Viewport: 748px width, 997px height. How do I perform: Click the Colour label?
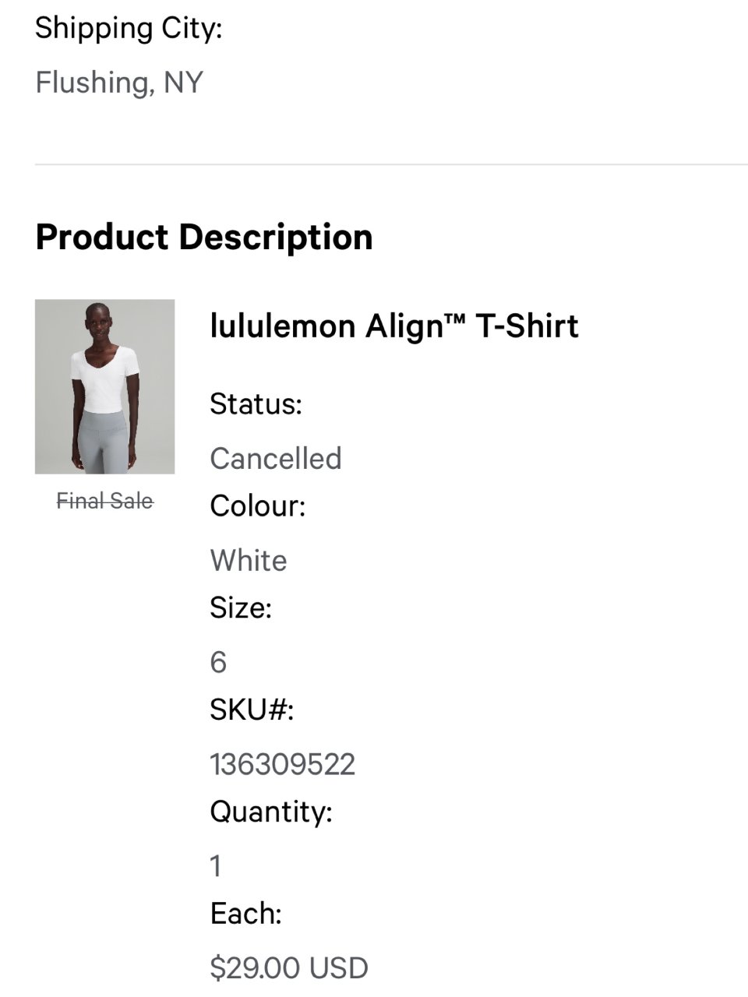coord(258,506)
